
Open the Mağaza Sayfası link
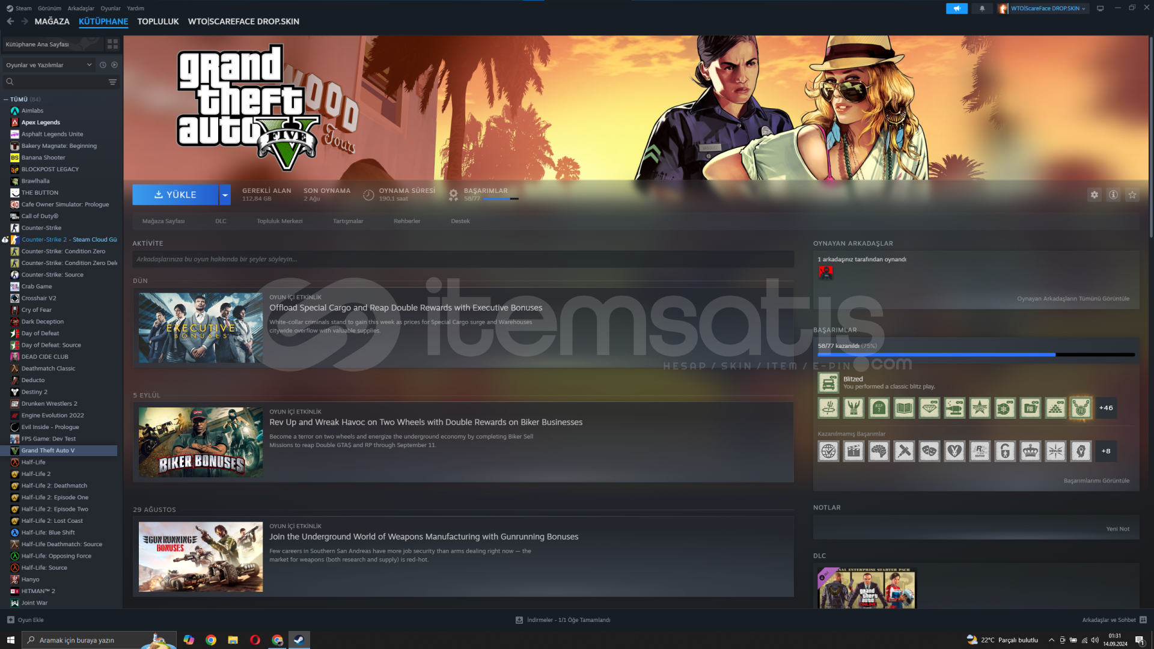[163, 221]
